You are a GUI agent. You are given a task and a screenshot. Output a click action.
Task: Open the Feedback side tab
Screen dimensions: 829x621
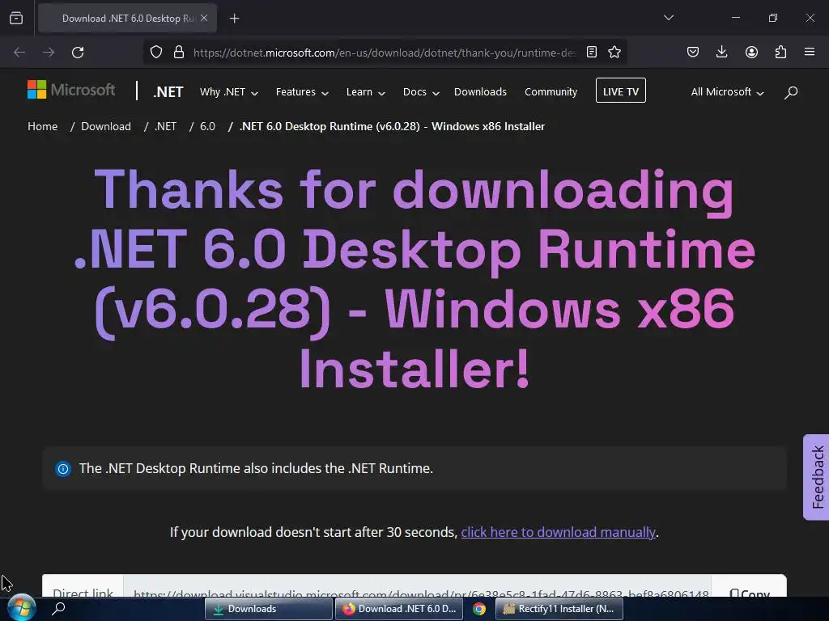coord(816,477)
